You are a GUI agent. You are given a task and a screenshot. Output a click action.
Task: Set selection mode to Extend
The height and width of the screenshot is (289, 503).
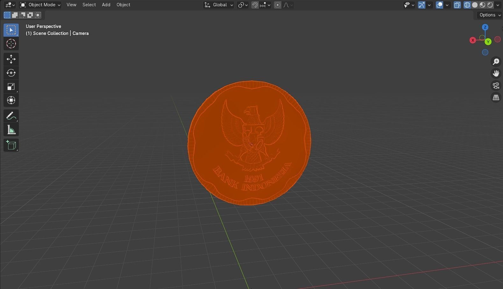[15, 15]
